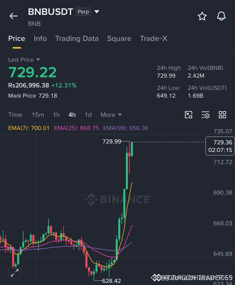The height and width of the screenshot is (285, 235).
Task: Expand chart to fullscreen with arrows icon
Action: 15,273
